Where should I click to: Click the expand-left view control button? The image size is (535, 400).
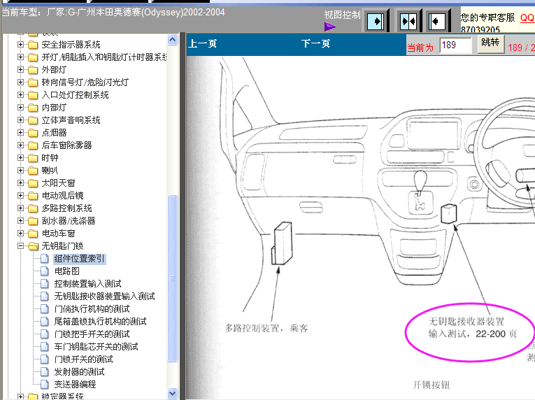pyautogui.click(x=438, y=21)
